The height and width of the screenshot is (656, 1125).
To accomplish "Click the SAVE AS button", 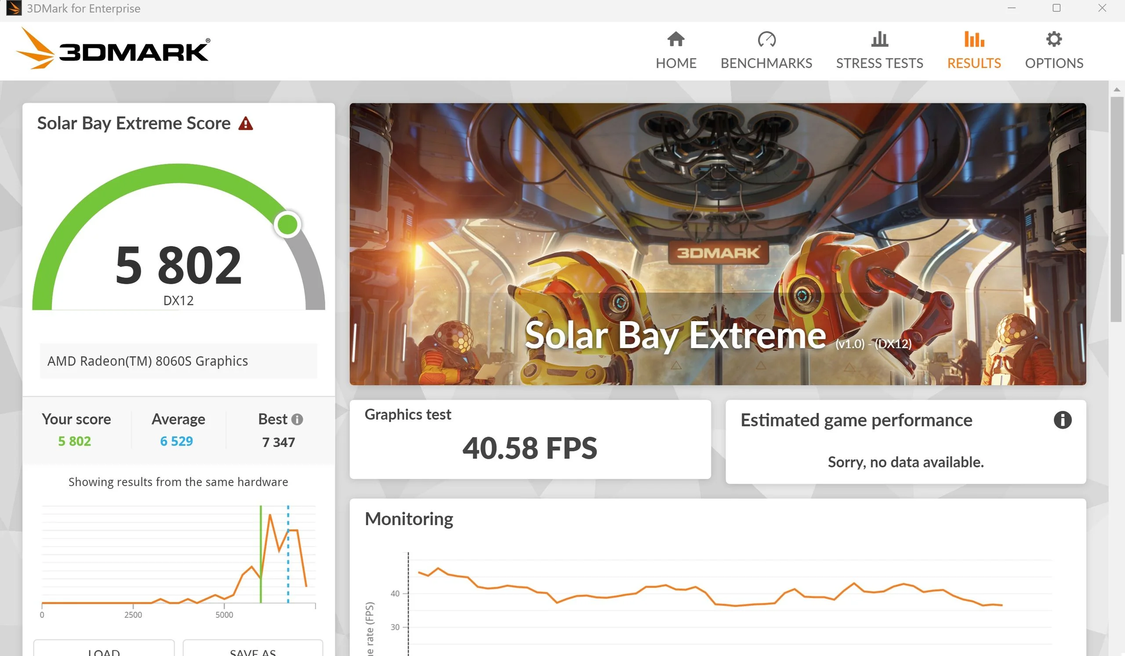I will [253, 650].
